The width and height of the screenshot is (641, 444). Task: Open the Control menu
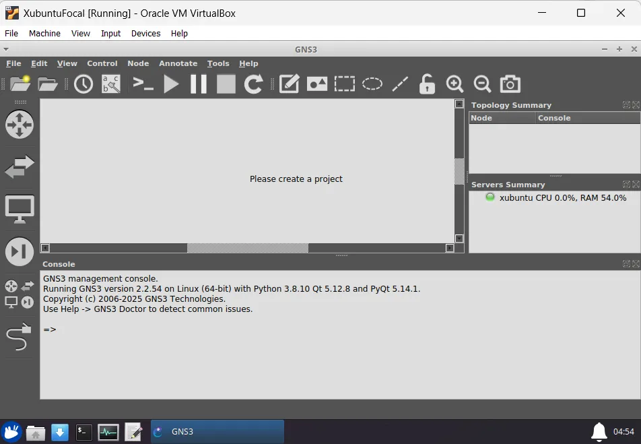tap(102, 63)
